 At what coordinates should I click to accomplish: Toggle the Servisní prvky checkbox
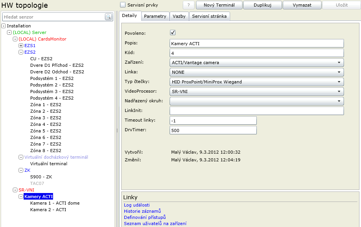(123, 5)
